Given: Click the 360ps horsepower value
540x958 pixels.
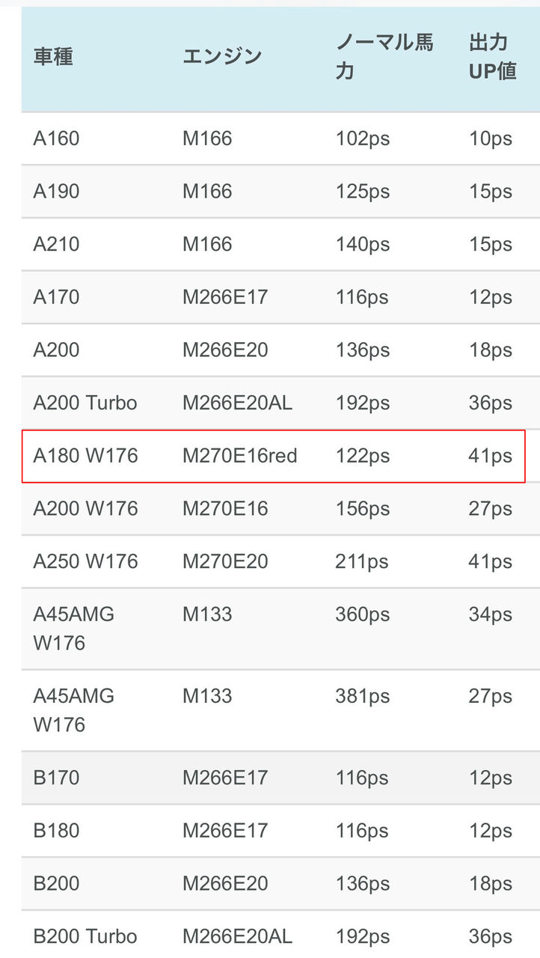Looking at the screenshot, I should pos(363,614).
